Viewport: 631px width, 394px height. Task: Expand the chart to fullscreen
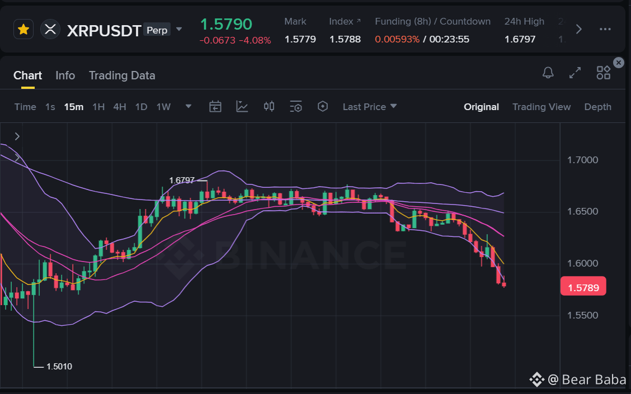point(575,73)
